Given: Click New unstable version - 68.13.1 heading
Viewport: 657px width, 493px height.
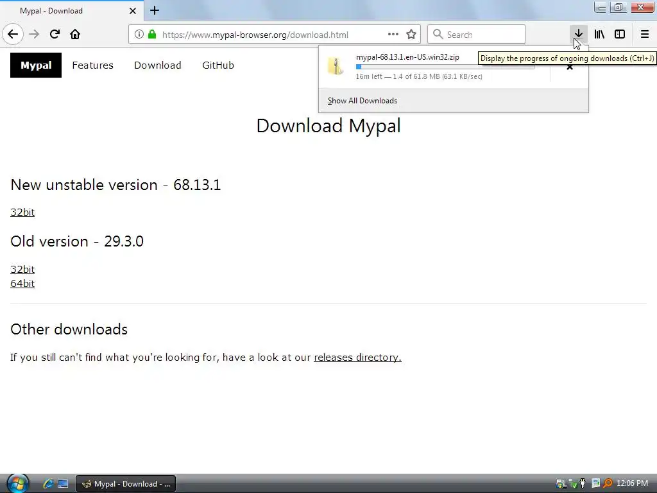Looking at the screenshot, I should pos(115,185).
